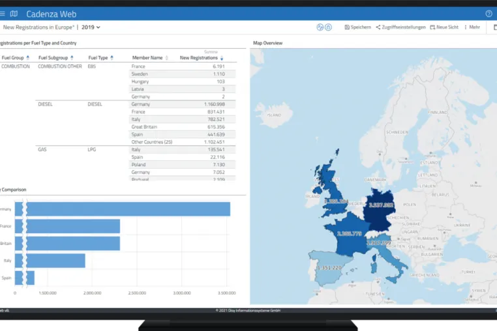Viewport: 497px width, 331px height.
Task: Click the New Registrations column header
Action: (199, 57)
